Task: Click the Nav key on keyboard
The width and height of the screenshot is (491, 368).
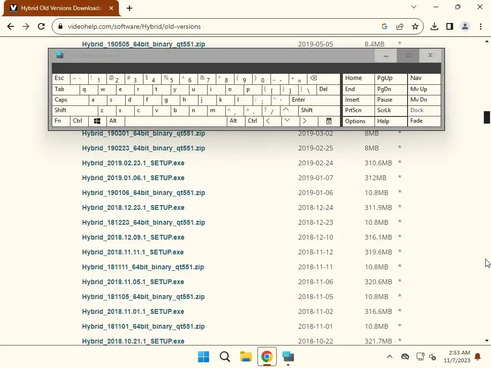Action: [x=424, y=79]
